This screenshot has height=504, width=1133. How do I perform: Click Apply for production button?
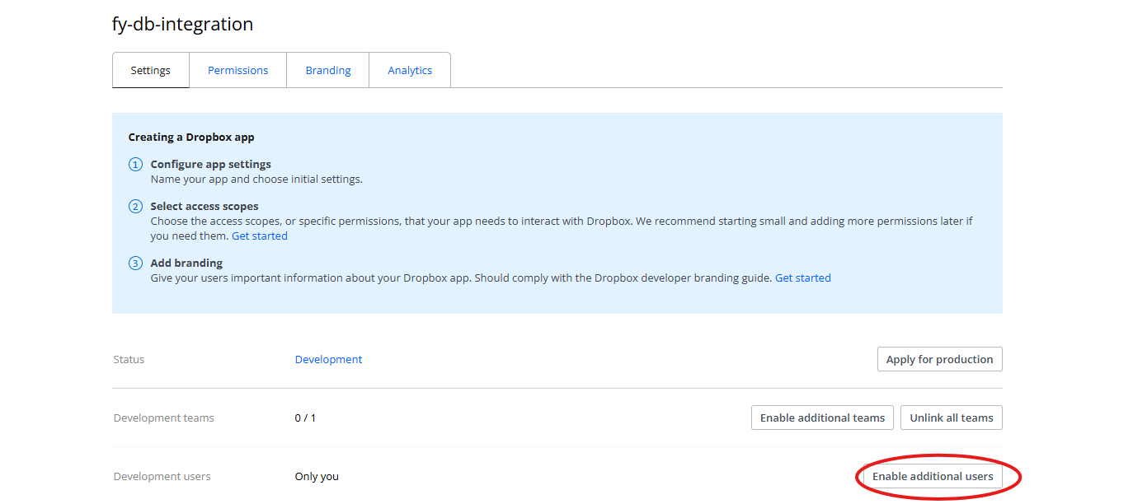tap(939, 359)
